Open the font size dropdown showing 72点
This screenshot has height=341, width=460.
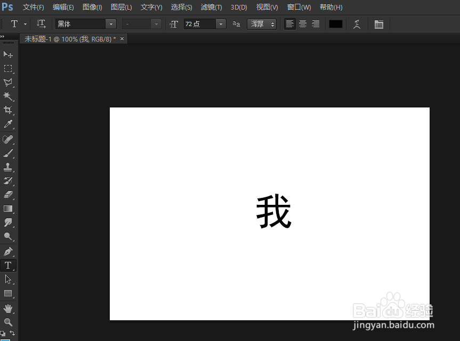click(220, 24)
